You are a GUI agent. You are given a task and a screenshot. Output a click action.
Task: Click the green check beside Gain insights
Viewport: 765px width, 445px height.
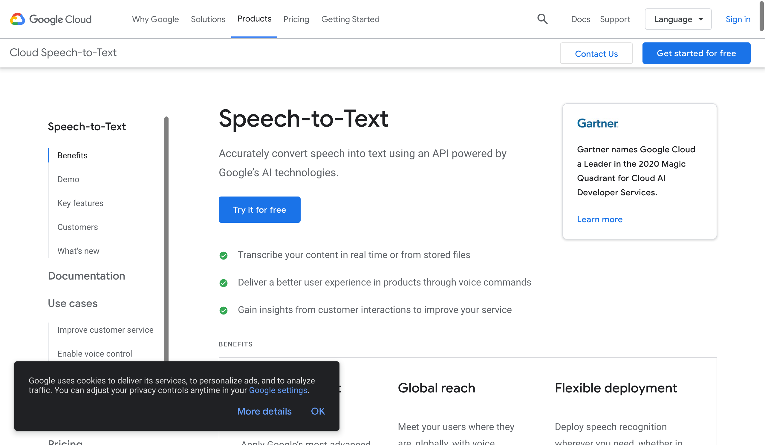click(224, 310)
